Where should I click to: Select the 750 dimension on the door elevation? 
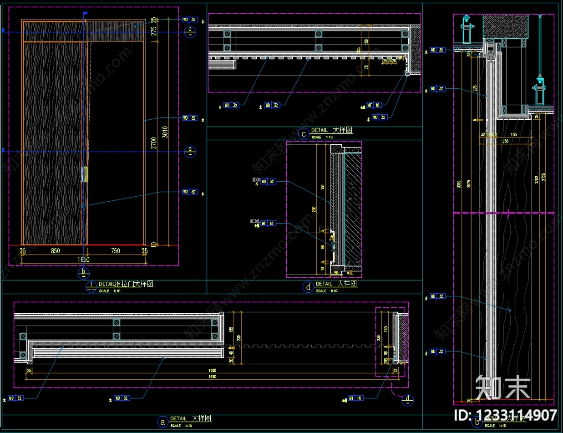click(x=116, y=251)
